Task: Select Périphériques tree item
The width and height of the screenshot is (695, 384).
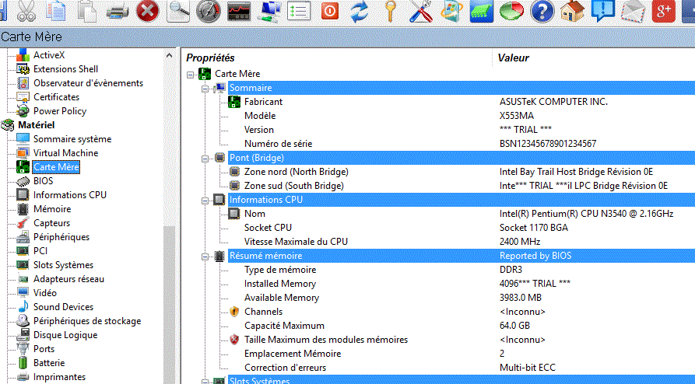Action: point(61,237)
